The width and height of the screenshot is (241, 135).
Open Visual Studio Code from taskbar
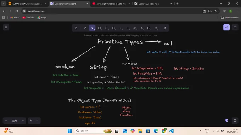click(x=172, y=131)
